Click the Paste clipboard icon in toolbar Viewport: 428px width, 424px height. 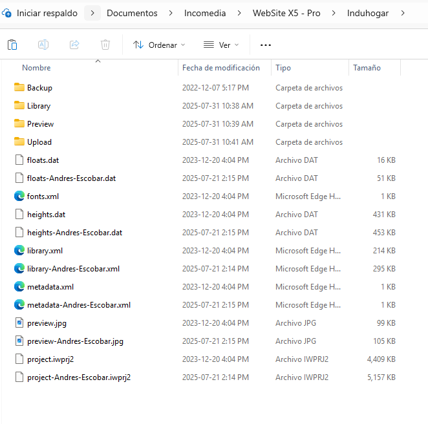tap(12, 45)
